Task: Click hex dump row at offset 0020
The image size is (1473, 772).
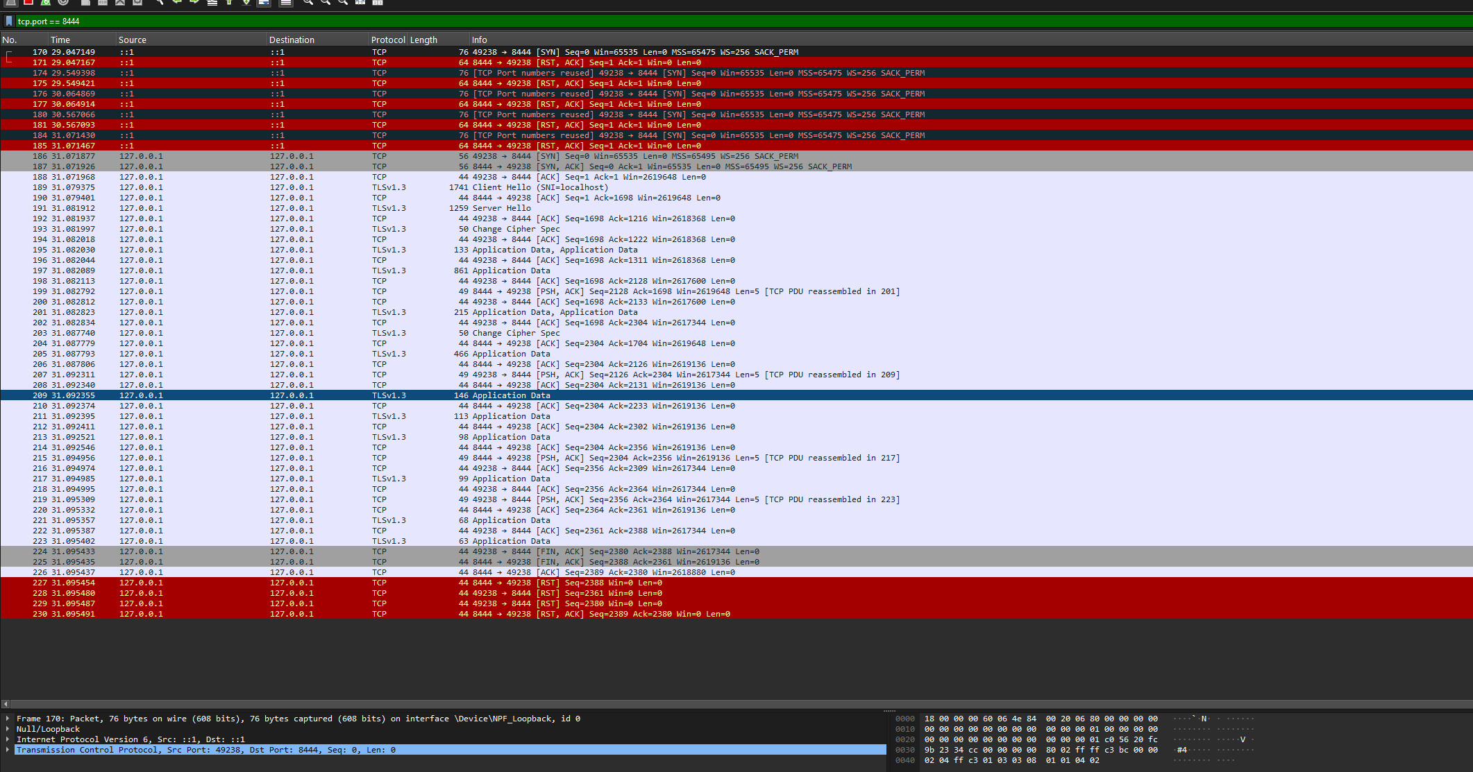Action: 1075,739
